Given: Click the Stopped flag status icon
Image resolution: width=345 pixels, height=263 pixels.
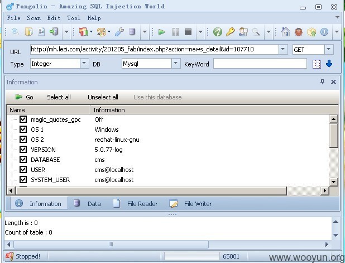Looking at the screenshot, I should click(x=9, y=256).
